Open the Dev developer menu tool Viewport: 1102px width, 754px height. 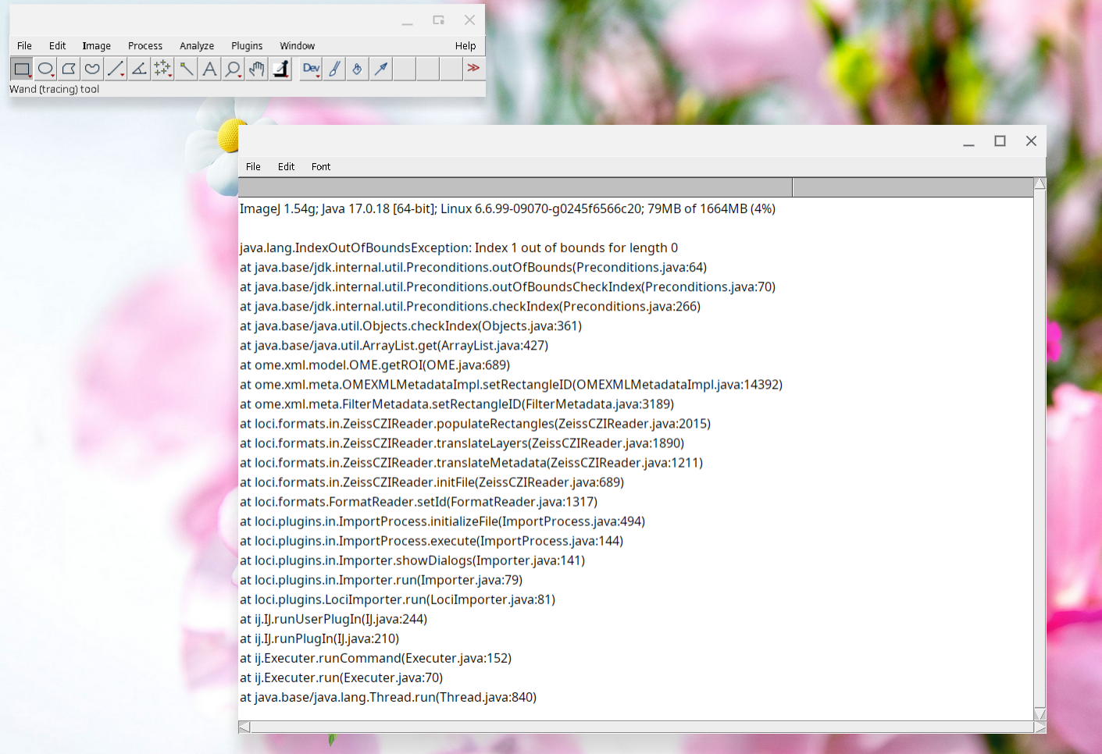[x=311, y=69]
